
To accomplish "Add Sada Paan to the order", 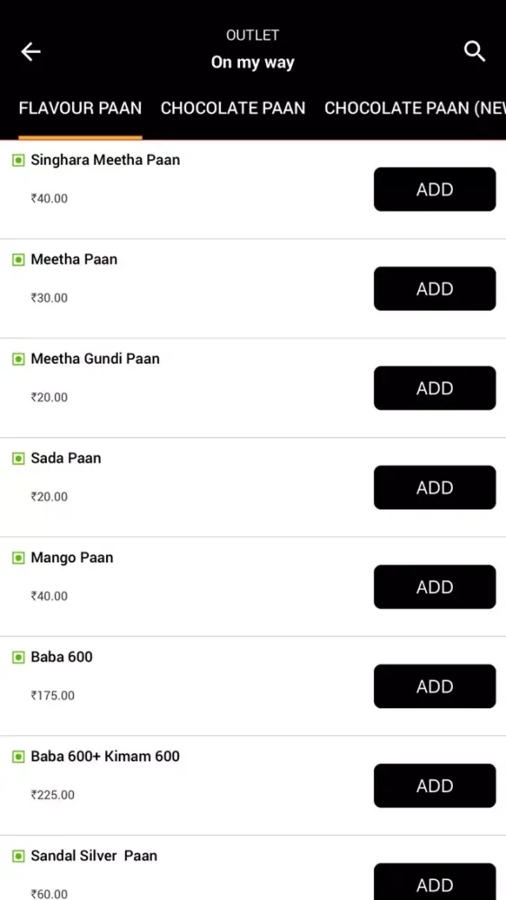I will click(435, 487).
